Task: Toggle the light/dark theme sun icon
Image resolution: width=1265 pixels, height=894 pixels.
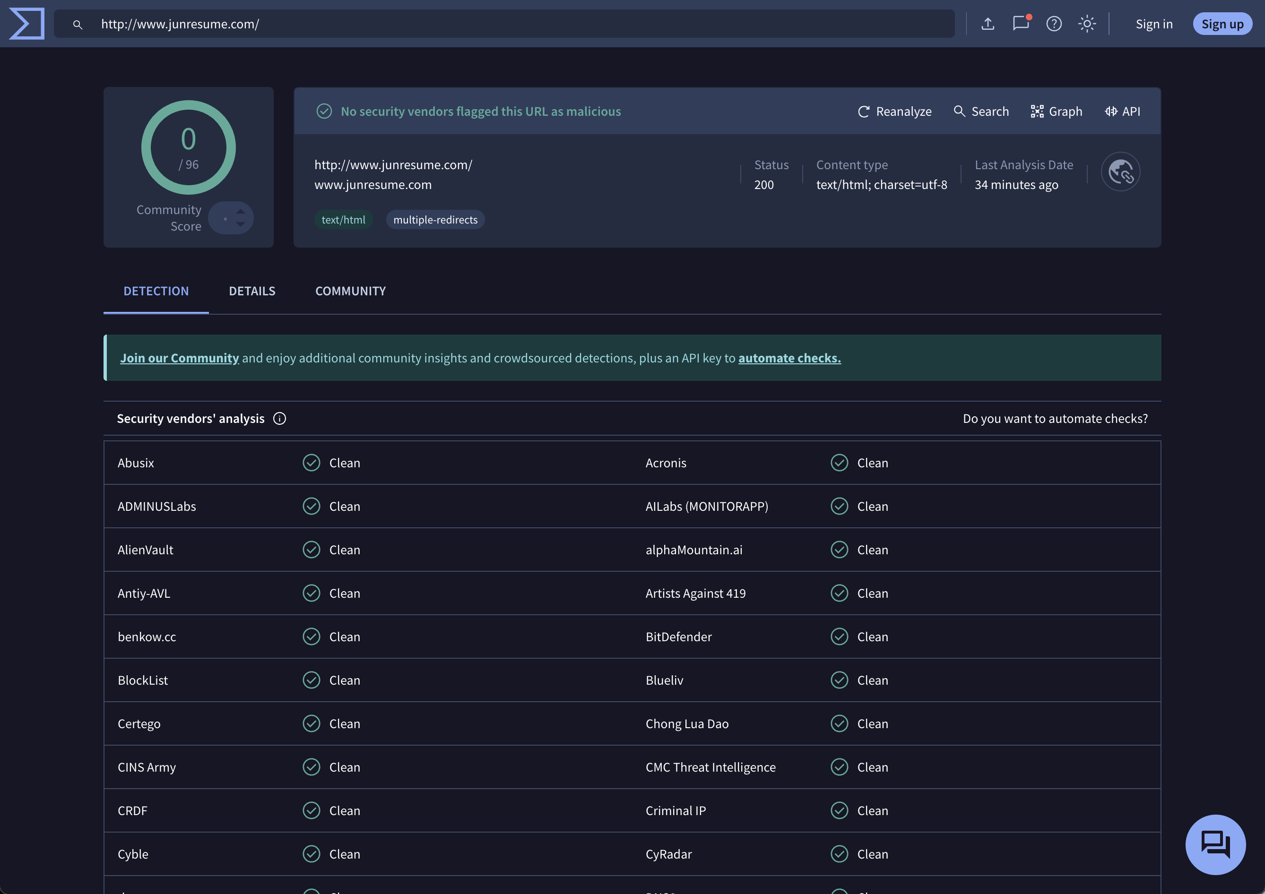Action: 1086,24
